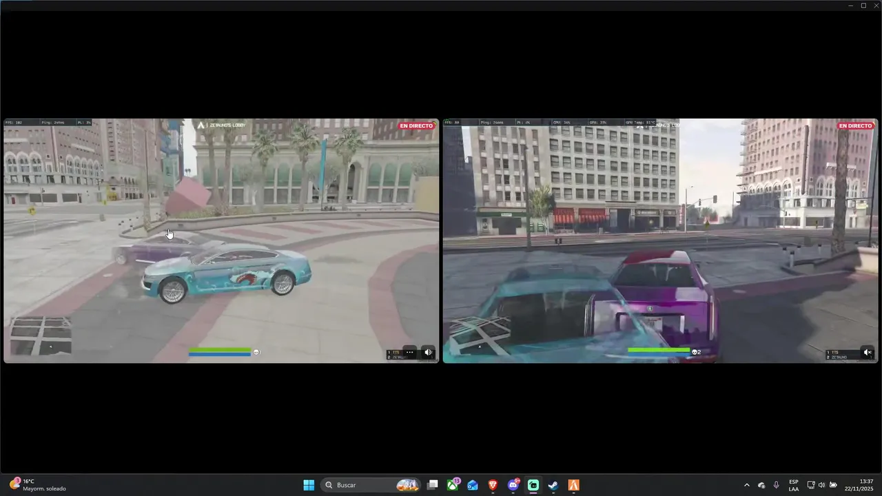Open the three-dot options on the left stream
Image resolution: width=882 pixels, height=496 pixels.
[409, 352]
